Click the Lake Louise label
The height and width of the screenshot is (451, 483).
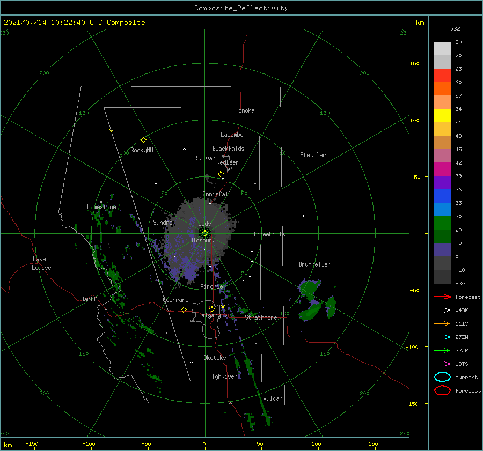tap(41, 263)
